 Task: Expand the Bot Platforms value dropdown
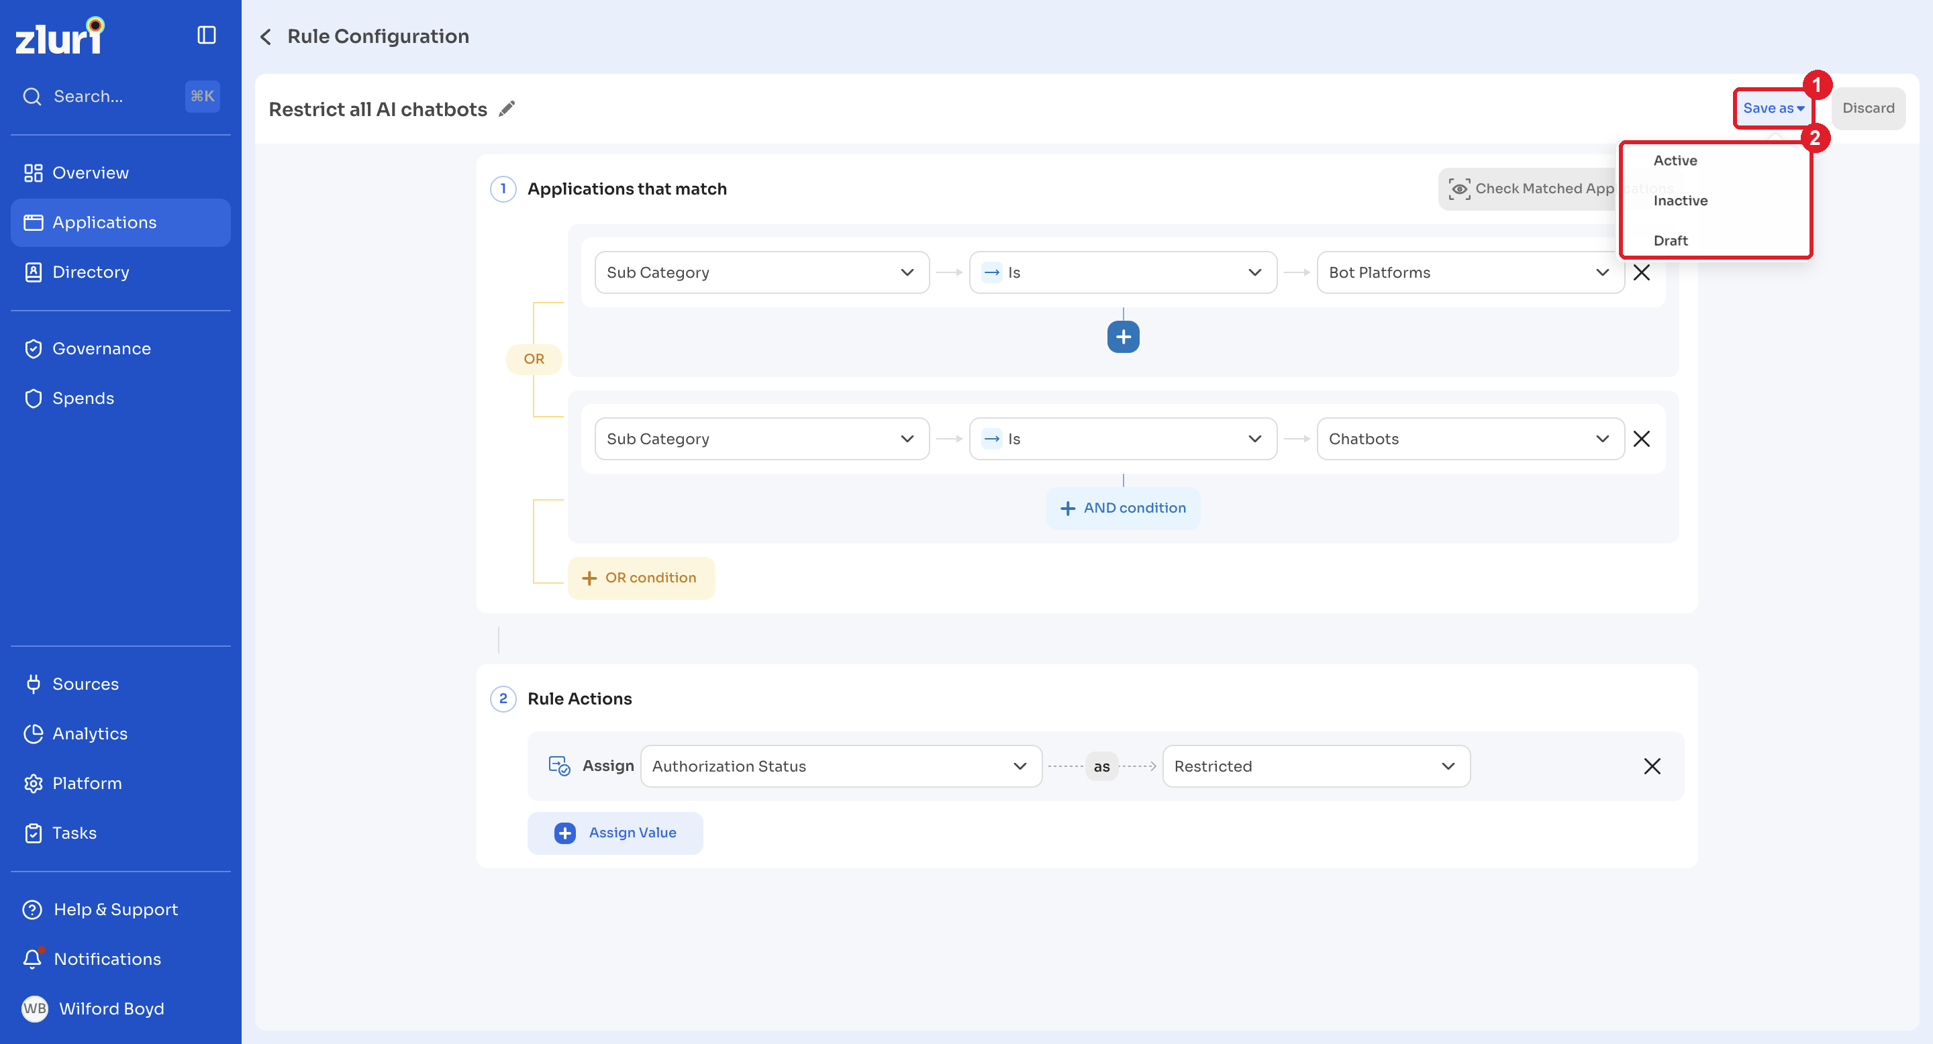pyautogui.click(x=1469, y=272)
